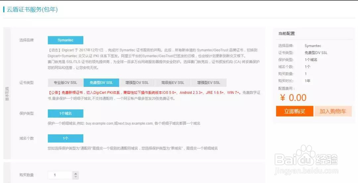Click the 选择品牌 label in the form

click(26, 40)
